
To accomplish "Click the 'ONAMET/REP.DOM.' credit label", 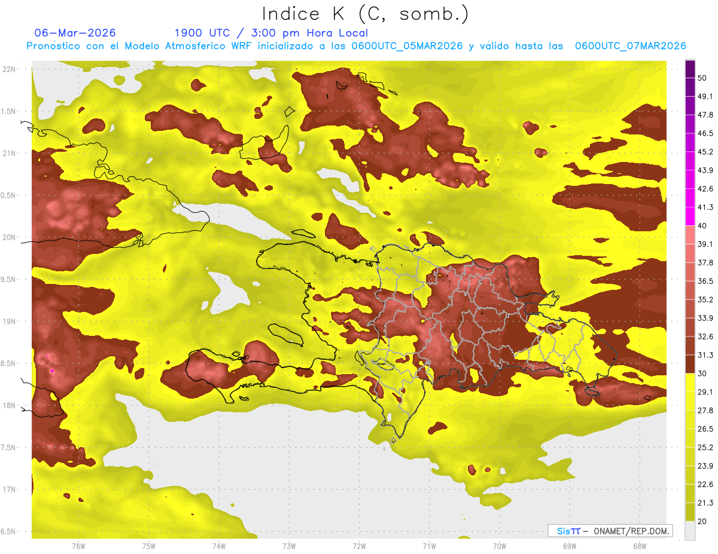I will [x=631, y=531].
